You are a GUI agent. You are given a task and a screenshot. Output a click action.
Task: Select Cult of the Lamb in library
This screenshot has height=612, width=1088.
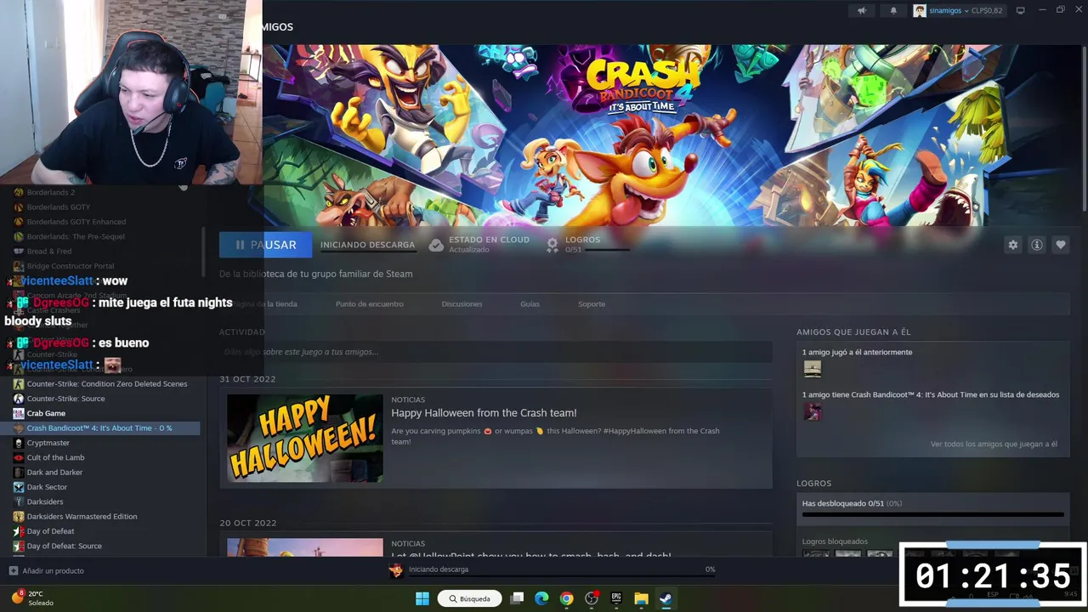pos(55,457)
